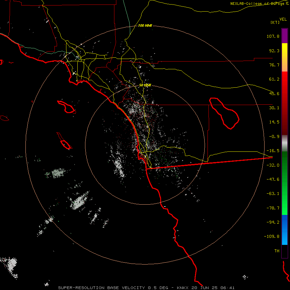Click the KNKX radar site identifier
290x290 pixels.
point(183,288)
